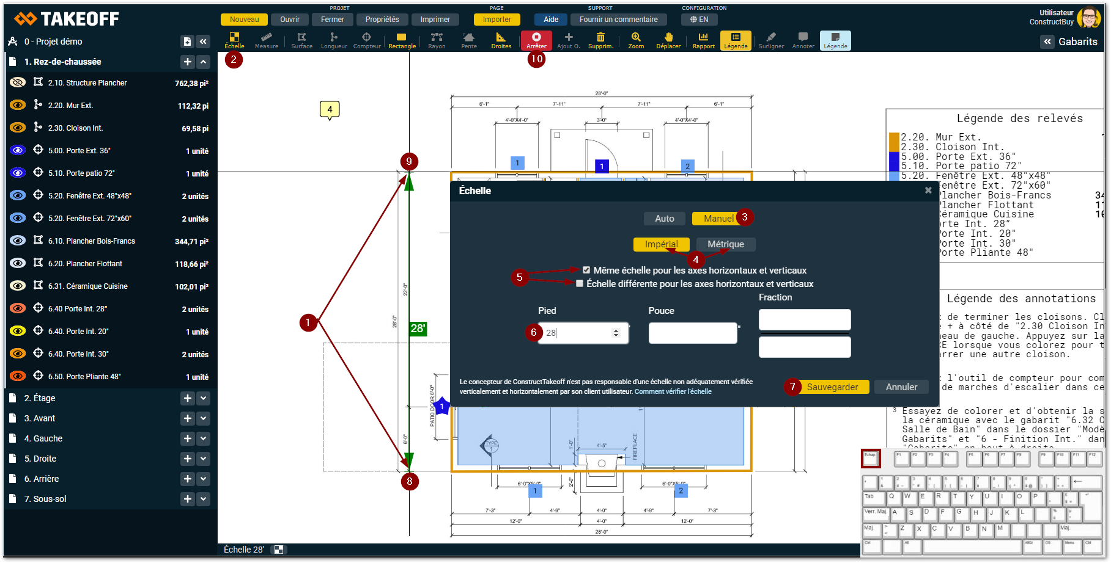Select the Échelle scale tool

click(x=234, y=40)
